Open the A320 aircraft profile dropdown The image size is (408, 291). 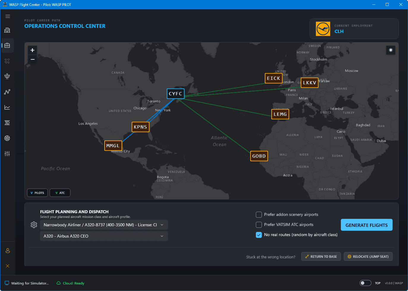104,236
